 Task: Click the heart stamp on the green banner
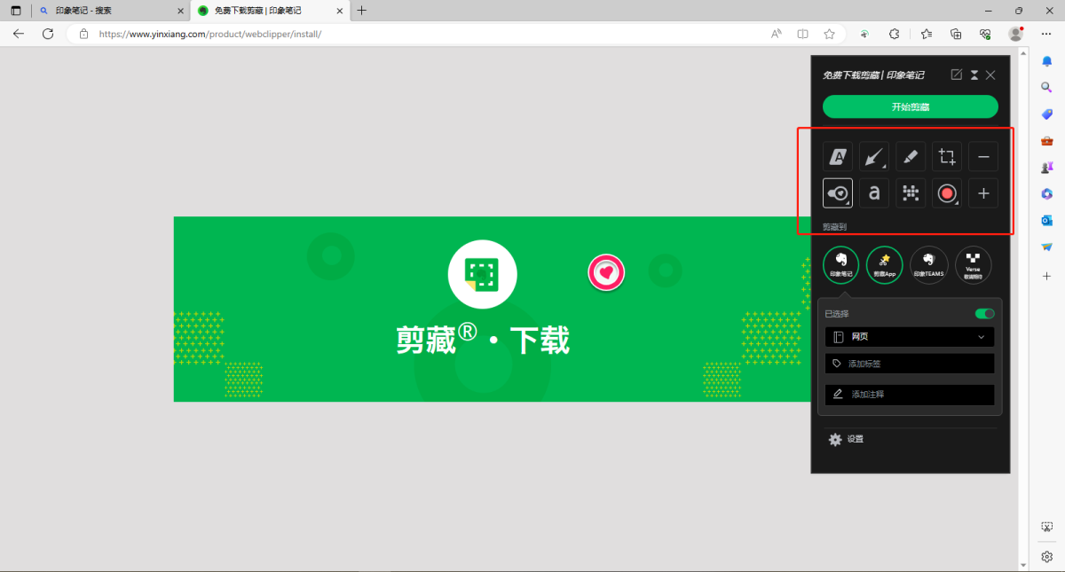(606, 272)
